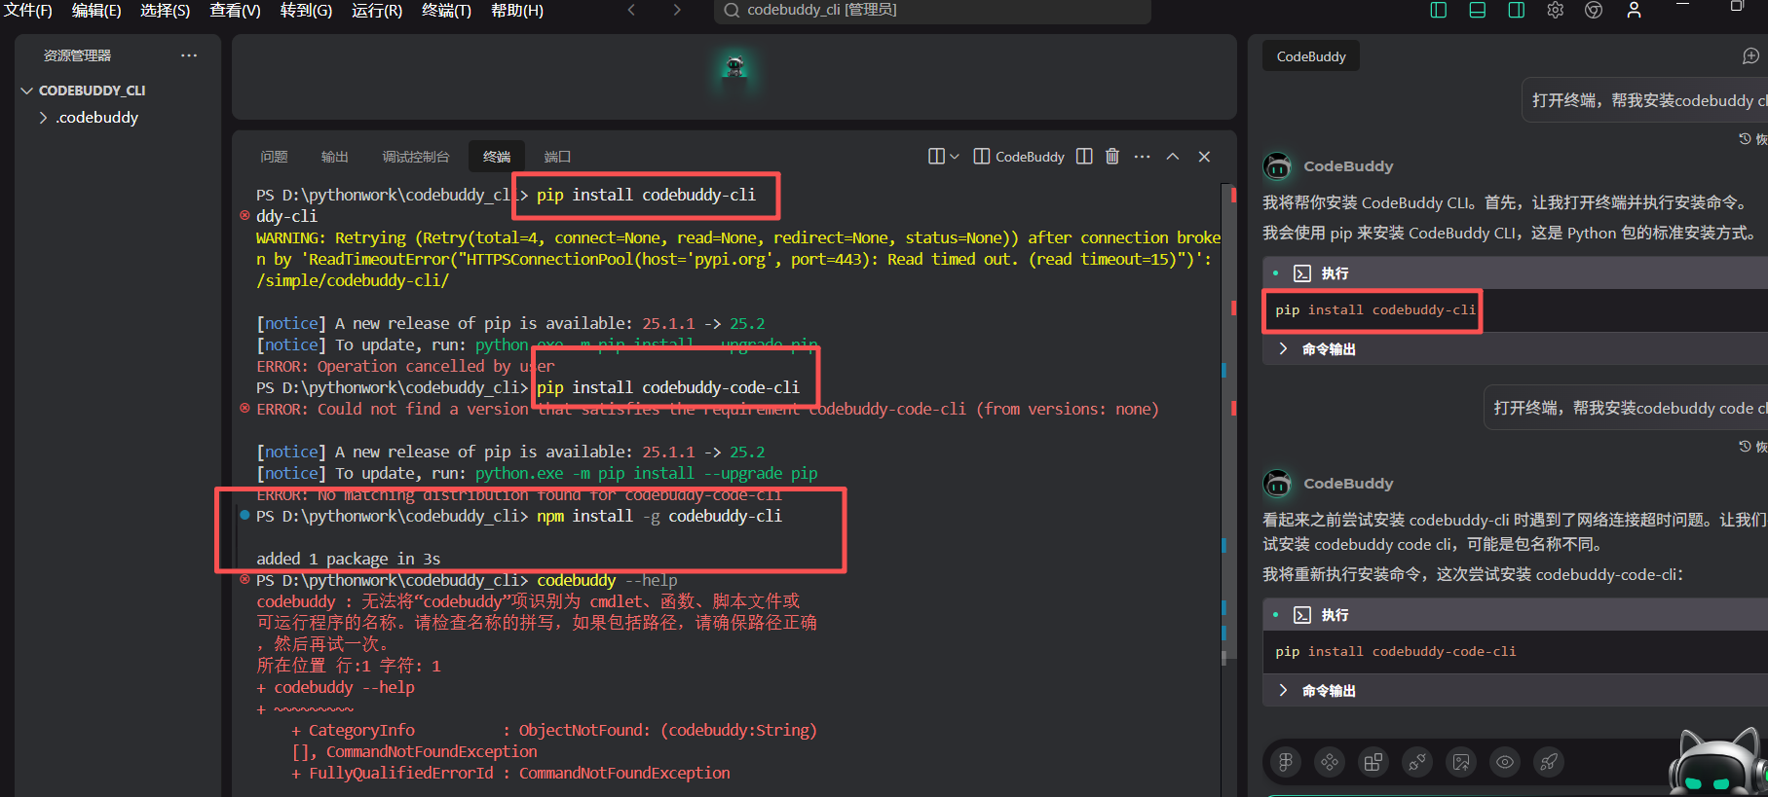Viewport: 1768px width, 797px height.
Task: Switch to the 问题 panel tab
Action: coord(274,157)
